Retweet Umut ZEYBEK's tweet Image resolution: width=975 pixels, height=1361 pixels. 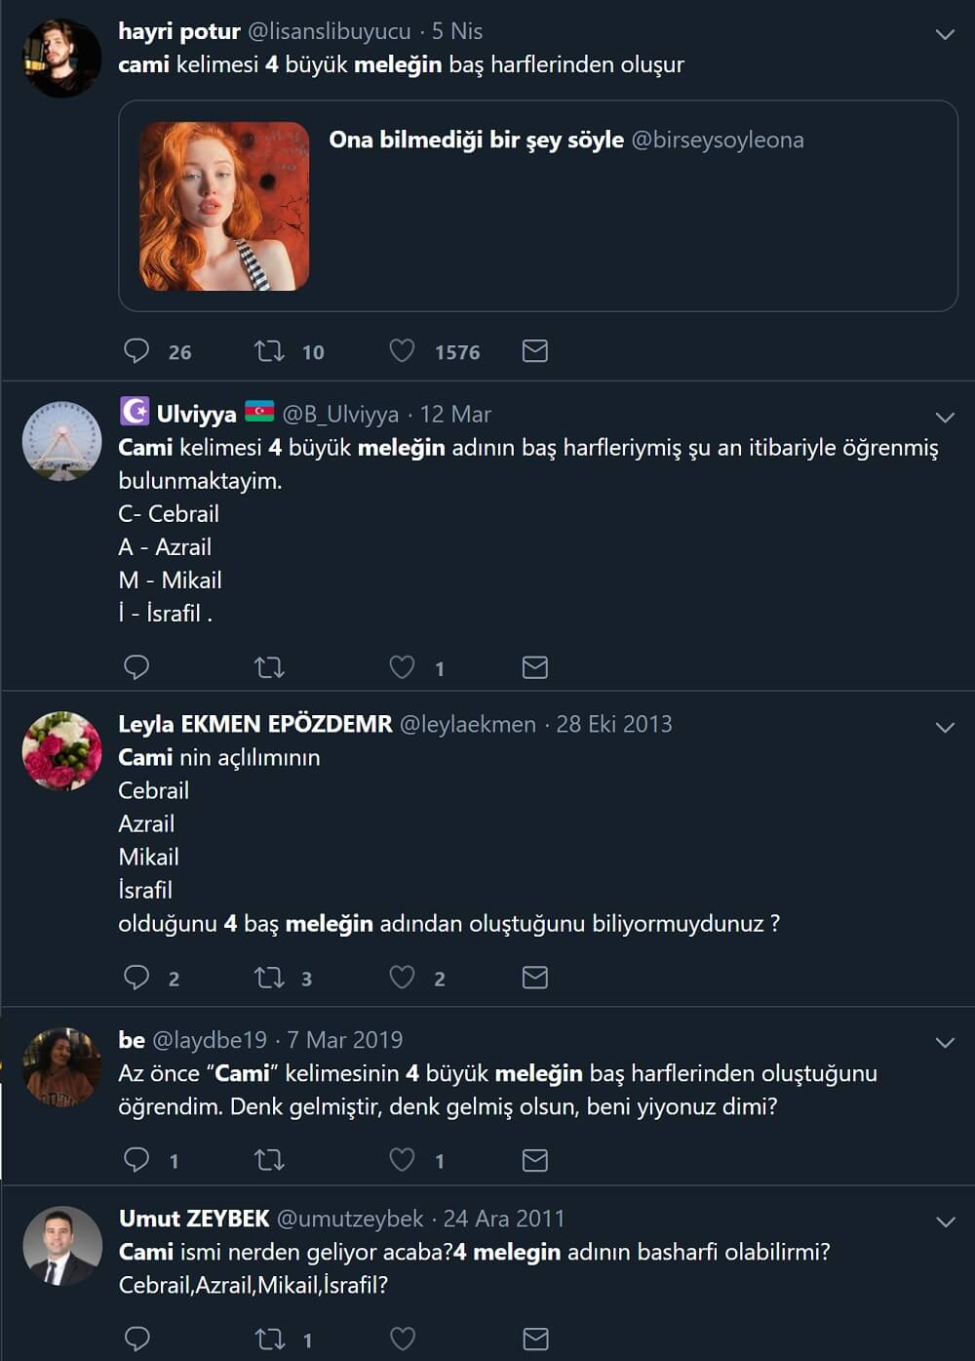269,1340
